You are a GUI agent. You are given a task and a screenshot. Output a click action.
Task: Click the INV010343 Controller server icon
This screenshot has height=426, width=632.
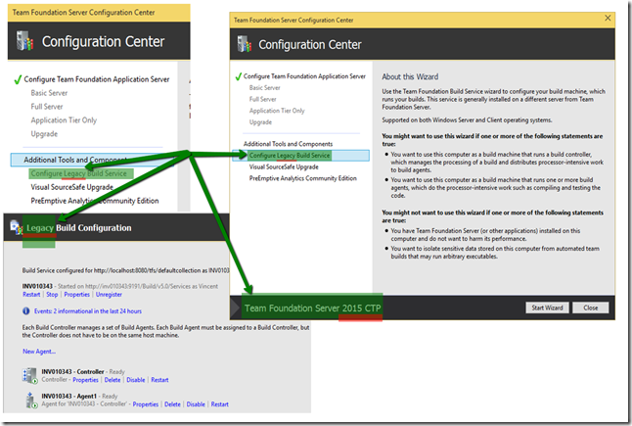[x=30, y=376]
